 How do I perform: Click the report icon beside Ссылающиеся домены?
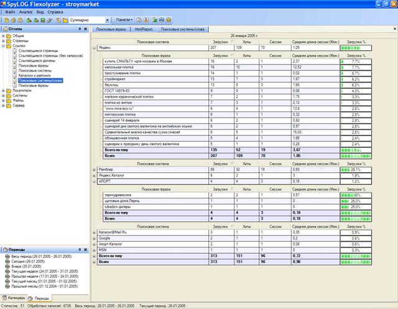coord(14,61)
